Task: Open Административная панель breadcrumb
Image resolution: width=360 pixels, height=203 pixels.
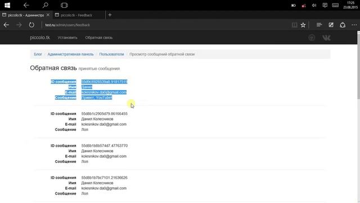Action: 70,54
